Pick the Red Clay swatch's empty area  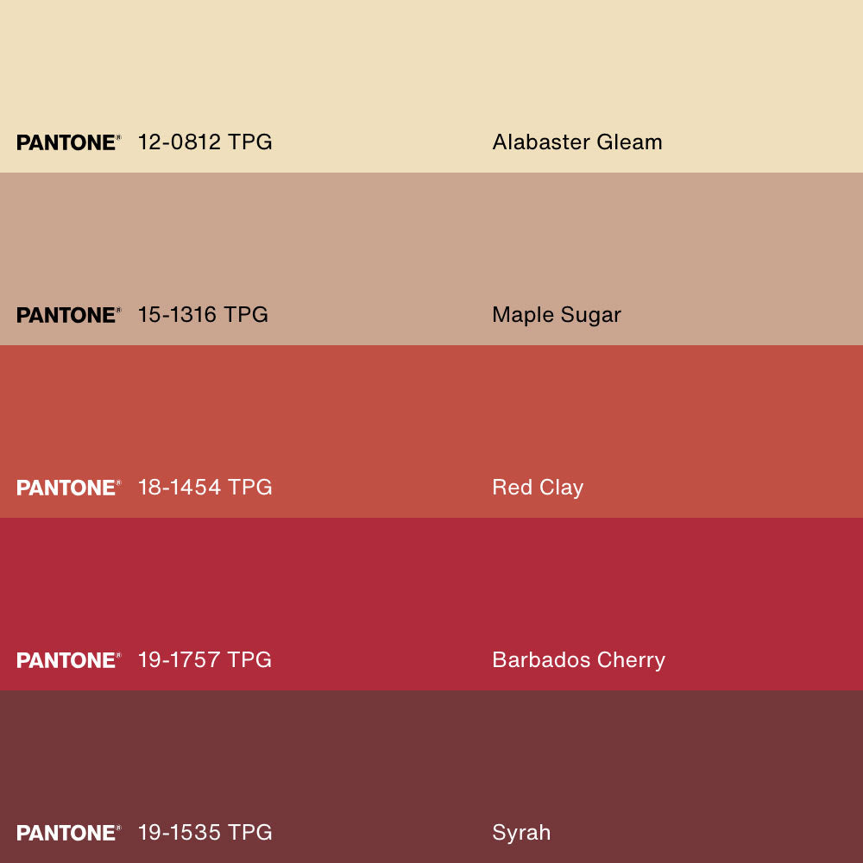click(x=431, y=406)
